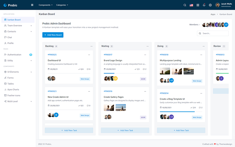Open the ellipsis menu on card #PM0014
This screenshot has height=147, width=235.
(x=201, y=93)
